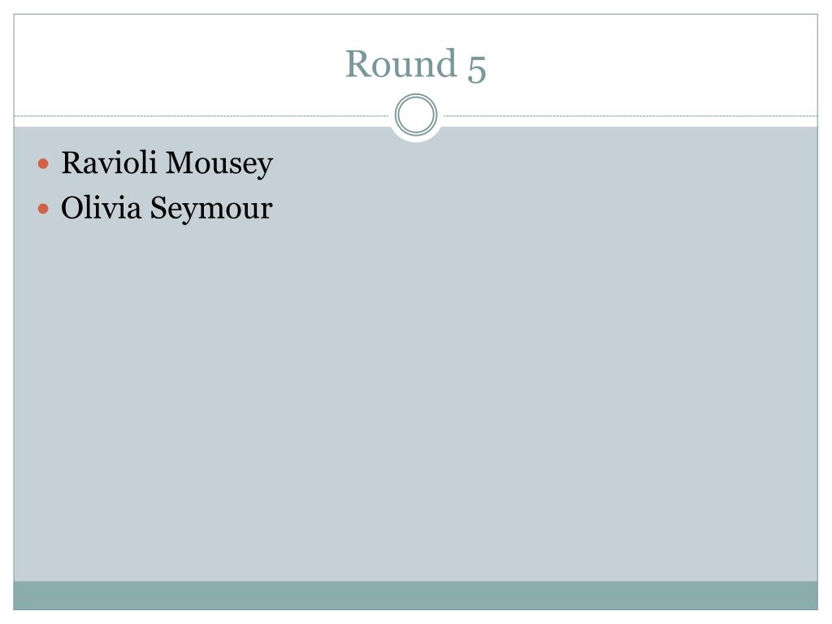Click the orange bullet beside Olivia Seymour

point(44,209)
